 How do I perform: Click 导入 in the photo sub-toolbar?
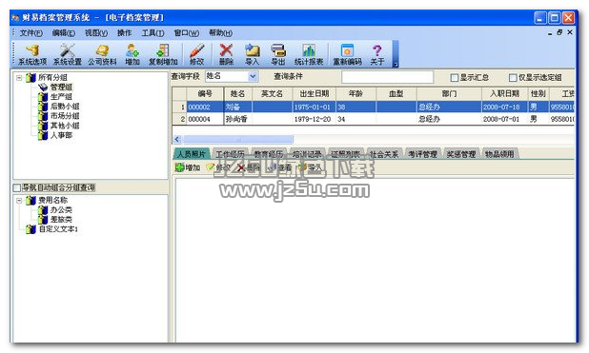pos(310,167)
